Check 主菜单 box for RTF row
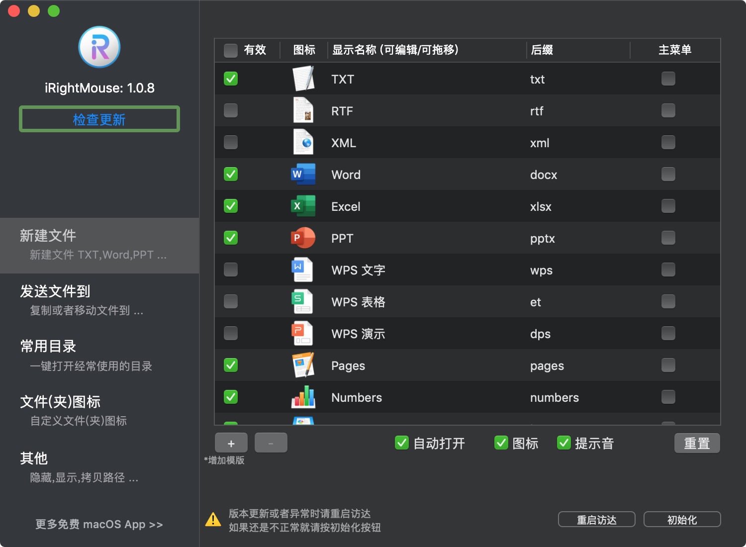The width and height of the screenshot is (746, 547). click(x=668, y=110)
